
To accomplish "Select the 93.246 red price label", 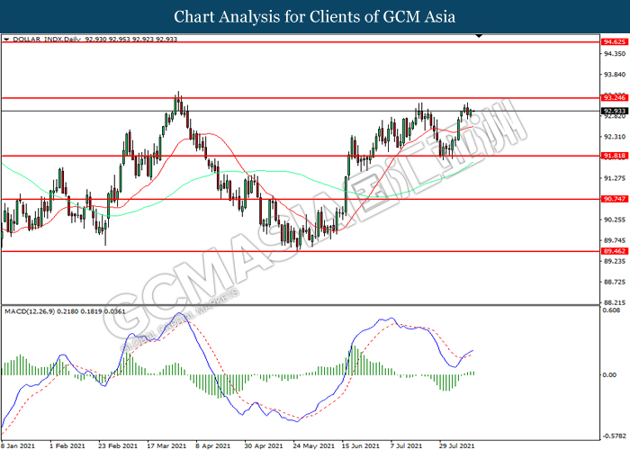I will (x=615, y=97).
